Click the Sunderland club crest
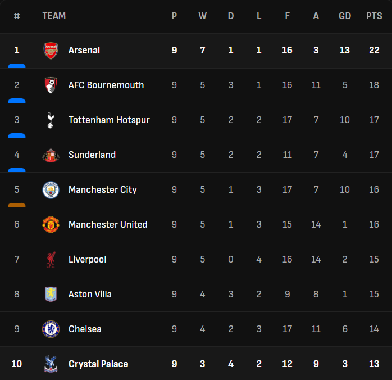 click(51, 155)
